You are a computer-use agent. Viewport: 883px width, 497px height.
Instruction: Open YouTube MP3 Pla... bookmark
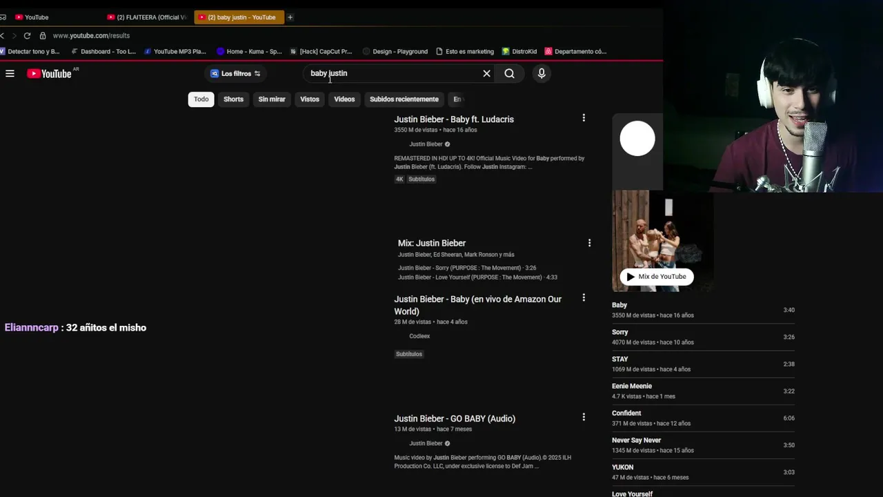point(175,52)
